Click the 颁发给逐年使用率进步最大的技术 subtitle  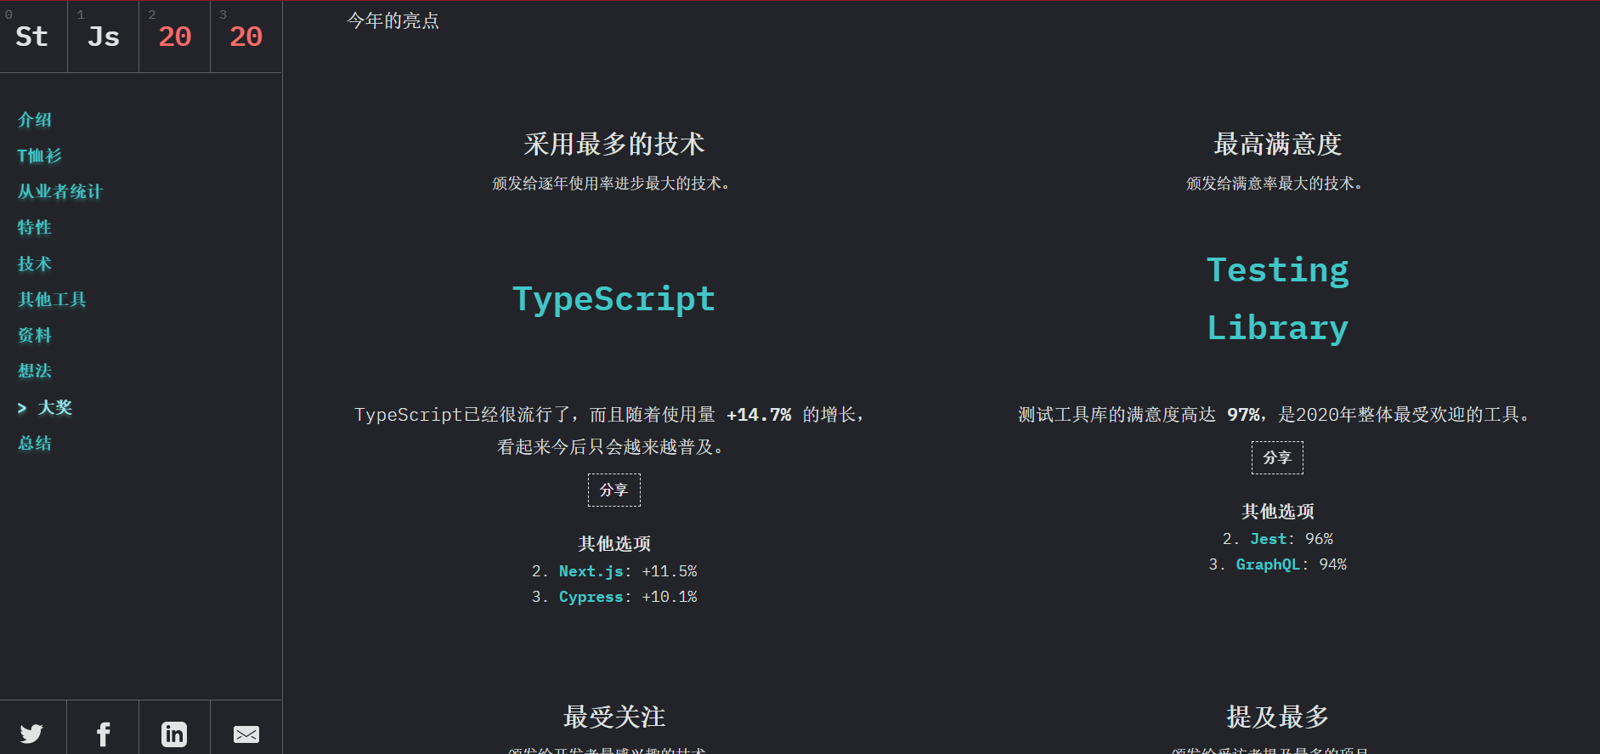[610, 183]
